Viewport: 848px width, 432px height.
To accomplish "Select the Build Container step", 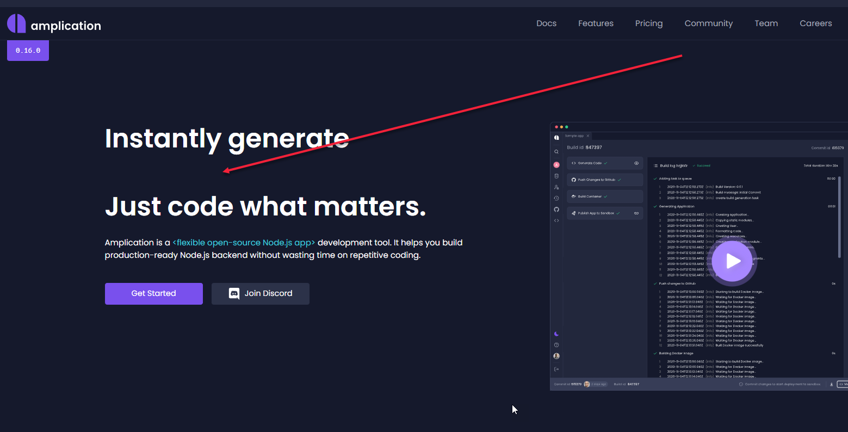I will (x=605, y=196).
